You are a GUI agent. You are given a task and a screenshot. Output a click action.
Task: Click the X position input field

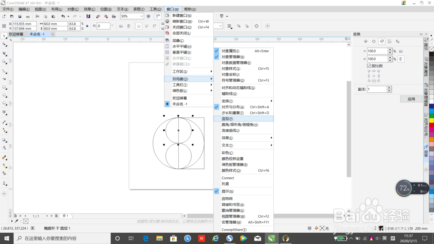(x=24, y=24)
